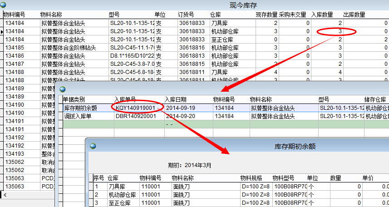Click globe icon of the 库存期初余额 window
The height and width of the screenshot is (207, 389).
click(x=94, y=146)
